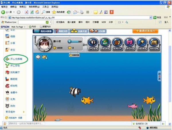Image resolution: width=172 pixels, height=130 pixels.
Task: Open the 檔案 File menu
Action: click(x=4, y=7)
